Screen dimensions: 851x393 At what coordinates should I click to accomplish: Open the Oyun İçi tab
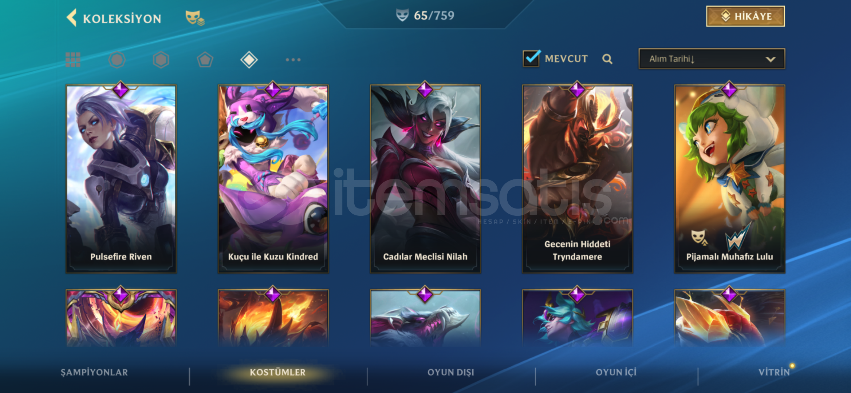click(616, 372)
